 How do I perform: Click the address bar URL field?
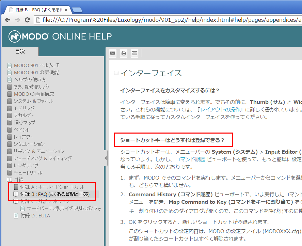(168, 20)
